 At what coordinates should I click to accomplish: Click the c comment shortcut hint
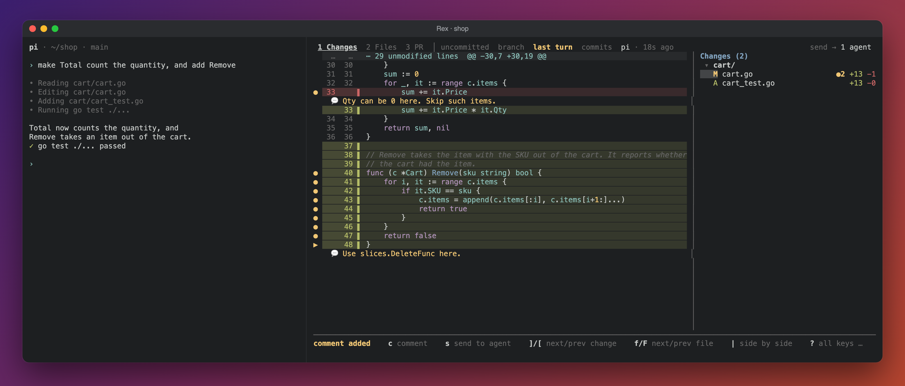[x=408, y=343]
